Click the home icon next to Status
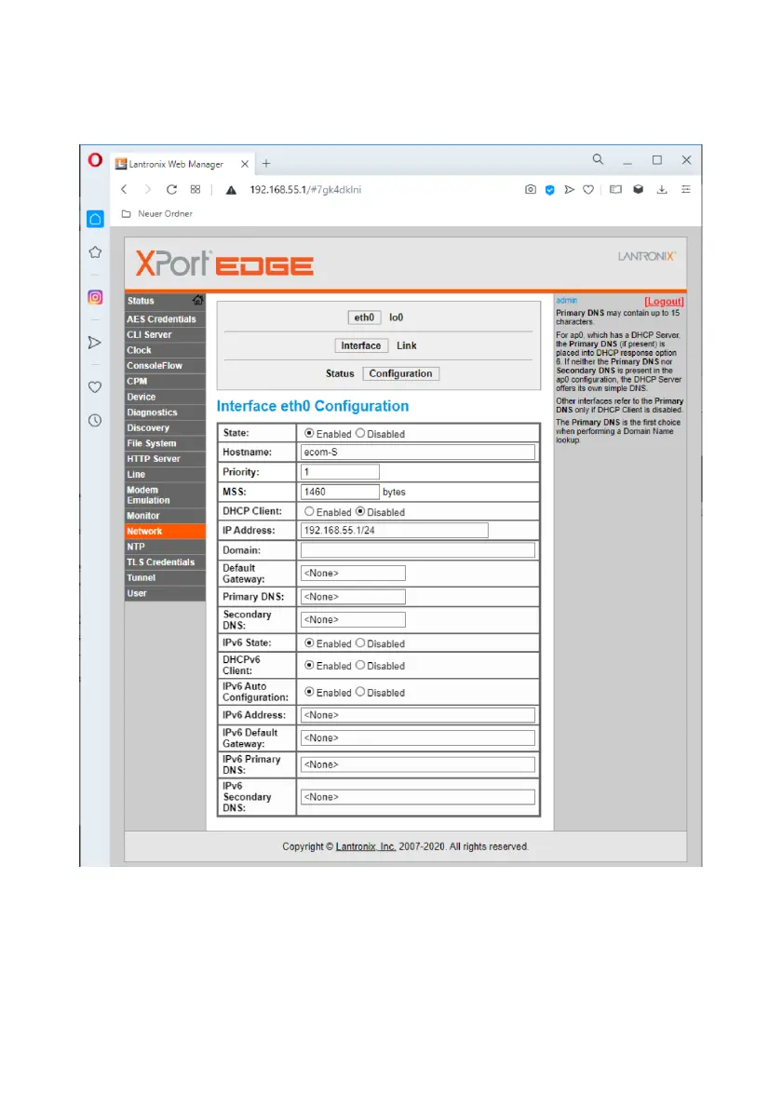This screenshot has width=782, height=1109. click(x=198, y=301)
